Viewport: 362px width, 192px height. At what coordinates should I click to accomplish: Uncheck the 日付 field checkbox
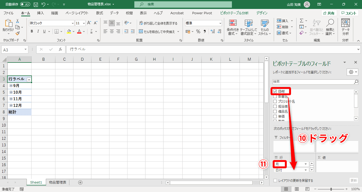[275, 91]
